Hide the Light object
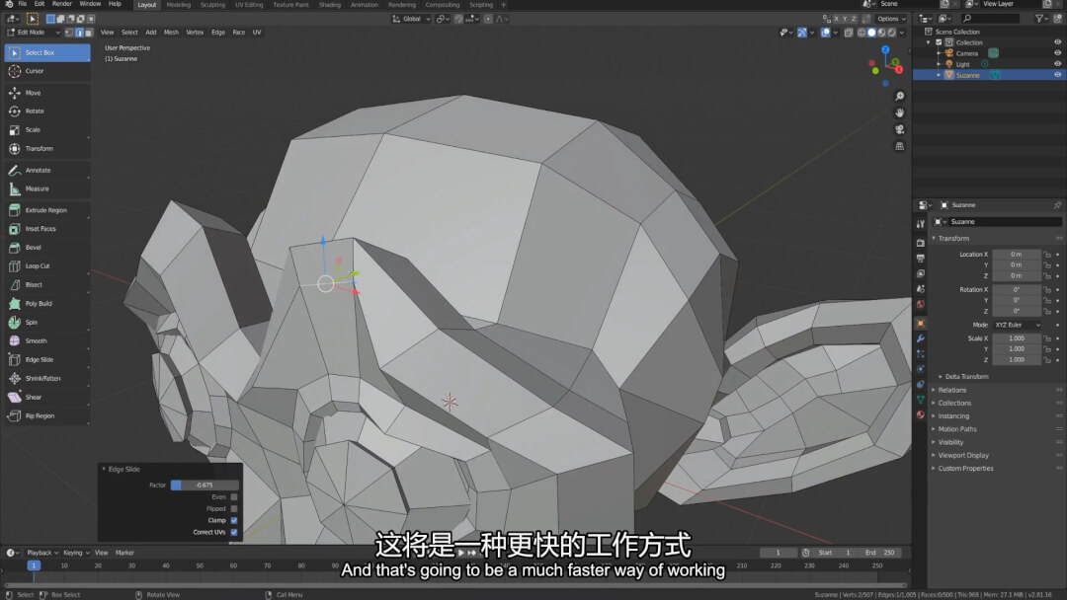1067x600 pixels. tap(1057, 64)
